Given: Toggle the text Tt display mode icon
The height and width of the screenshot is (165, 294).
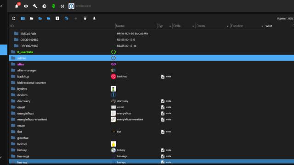Looking at the screenshot, I should [67, 18].
